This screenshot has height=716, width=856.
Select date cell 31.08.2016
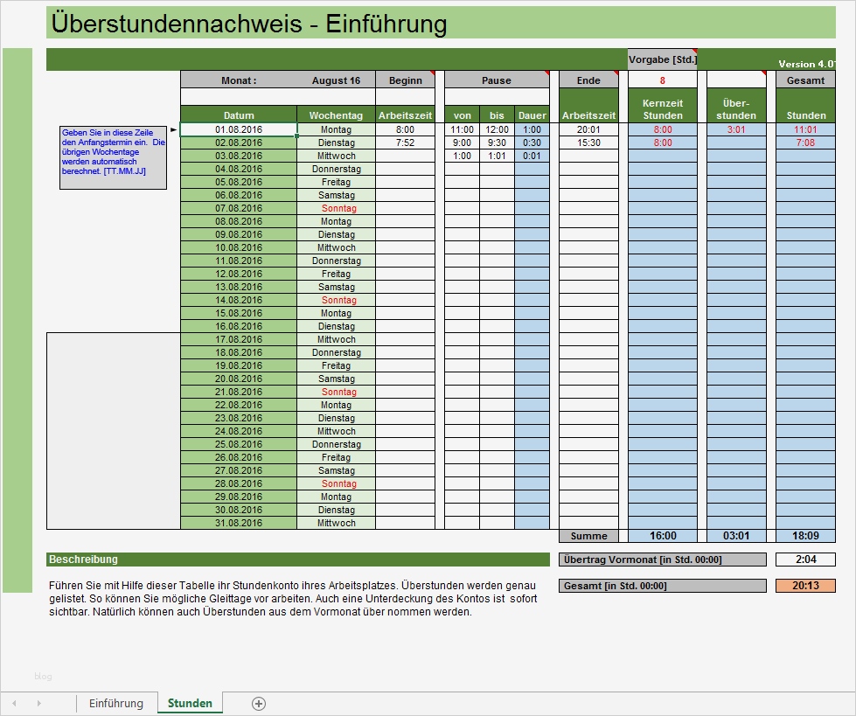239,523
